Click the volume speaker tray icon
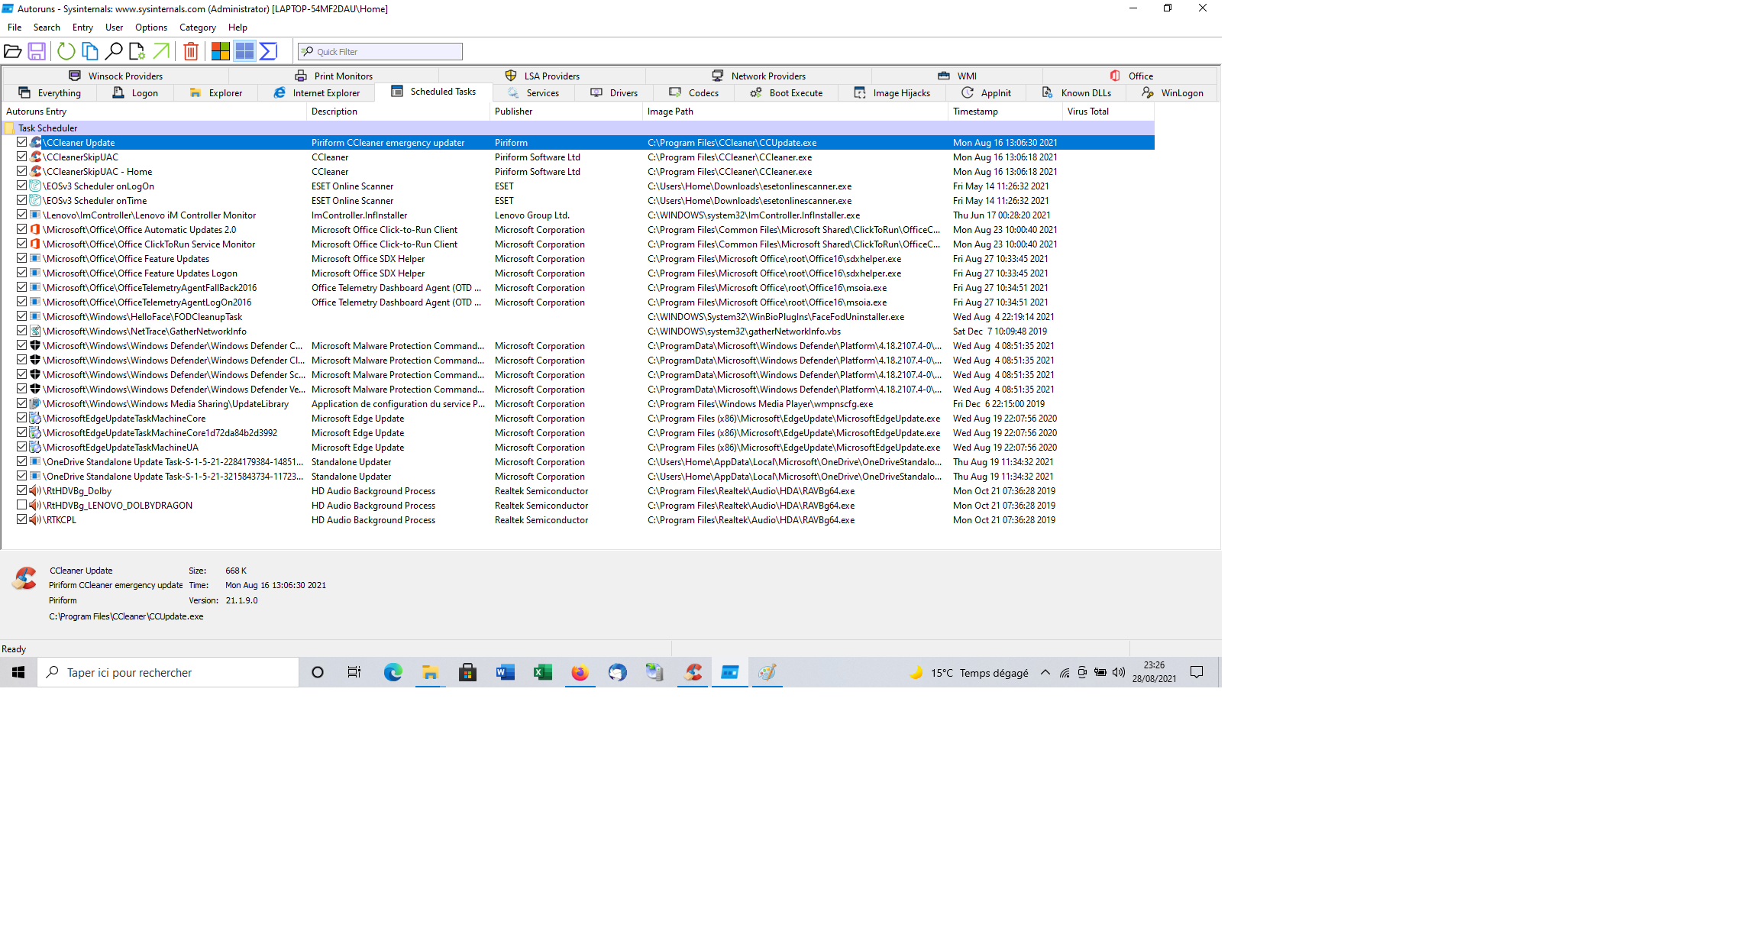 (1119, 672)
